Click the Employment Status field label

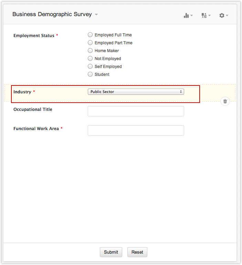click(34, 36)
